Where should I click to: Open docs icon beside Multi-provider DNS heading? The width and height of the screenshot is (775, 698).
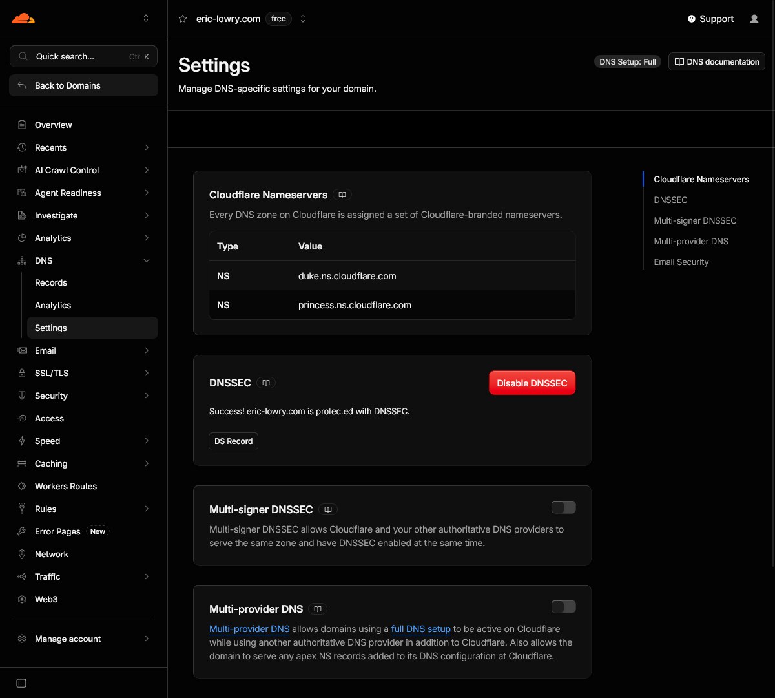[x=318, y=609]
